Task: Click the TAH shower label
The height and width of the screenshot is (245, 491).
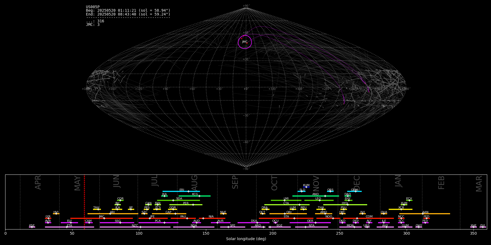Action: click(x=96, y=208)
